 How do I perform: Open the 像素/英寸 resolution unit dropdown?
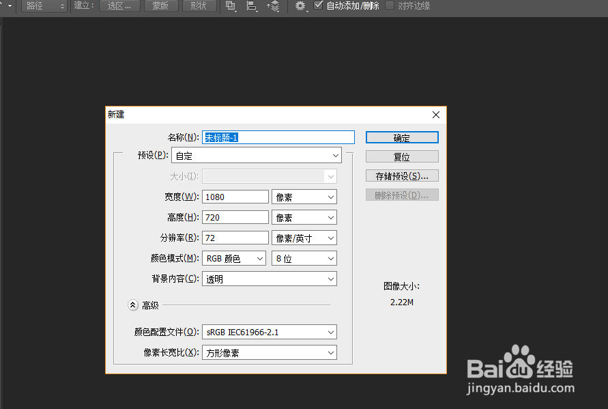pos(304,238)
